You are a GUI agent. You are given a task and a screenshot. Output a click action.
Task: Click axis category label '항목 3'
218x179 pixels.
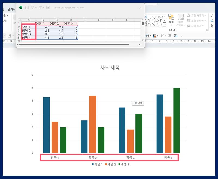pyautogui.click(x=130, y=157)
